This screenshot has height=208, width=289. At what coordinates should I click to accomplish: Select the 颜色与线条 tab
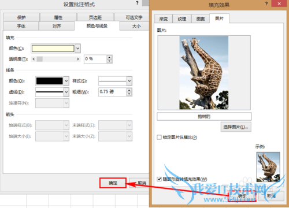point(97,26)
